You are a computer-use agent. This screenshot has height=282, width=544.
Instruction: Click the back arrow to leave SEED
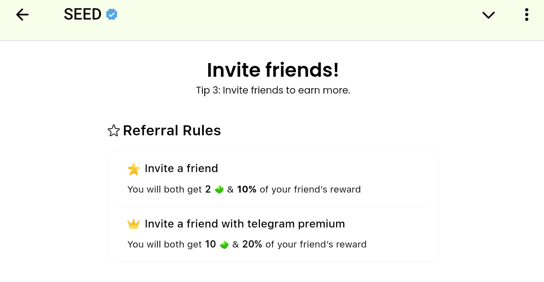pyautogui.click(x=22, y=15)
